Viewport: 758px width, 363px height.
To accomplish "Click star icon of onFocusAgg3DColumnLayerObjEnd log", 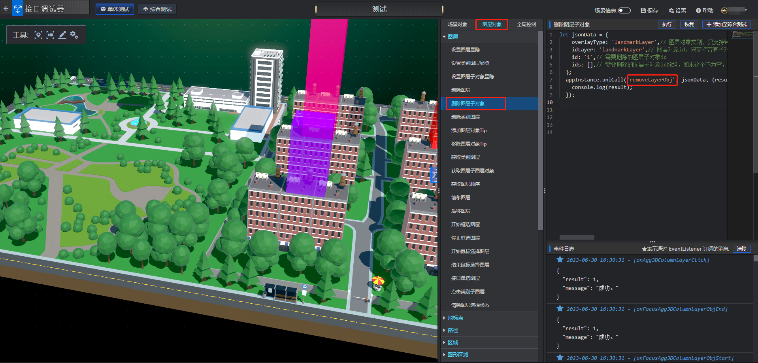I will (x=560, y=308).
